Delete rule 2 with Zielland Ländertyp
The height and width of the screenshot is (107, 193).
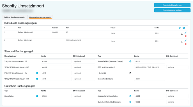186,44
